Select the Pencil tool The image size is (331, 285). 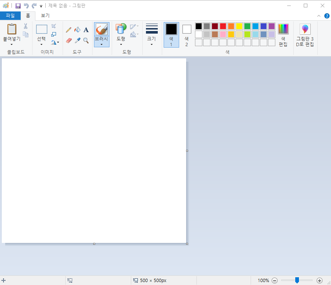pyautogui.click(x=69, y=30)
